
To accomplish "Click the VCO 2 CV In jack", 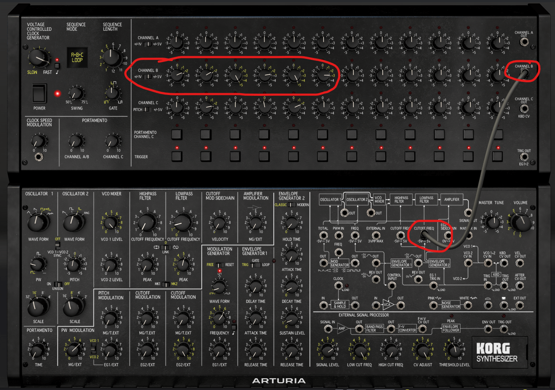I will pos(468,263).
